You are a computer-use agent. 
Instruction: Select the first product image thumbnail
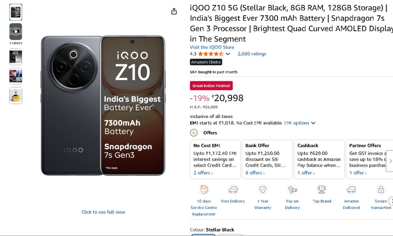[x=16, y=12]
